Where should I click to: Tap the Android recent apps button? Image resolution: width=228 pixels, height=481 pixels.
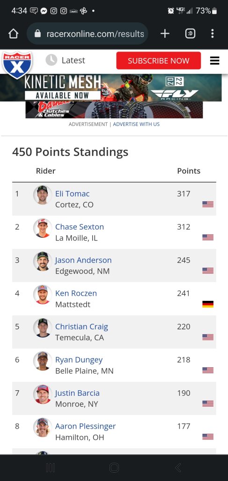point(50,467)
